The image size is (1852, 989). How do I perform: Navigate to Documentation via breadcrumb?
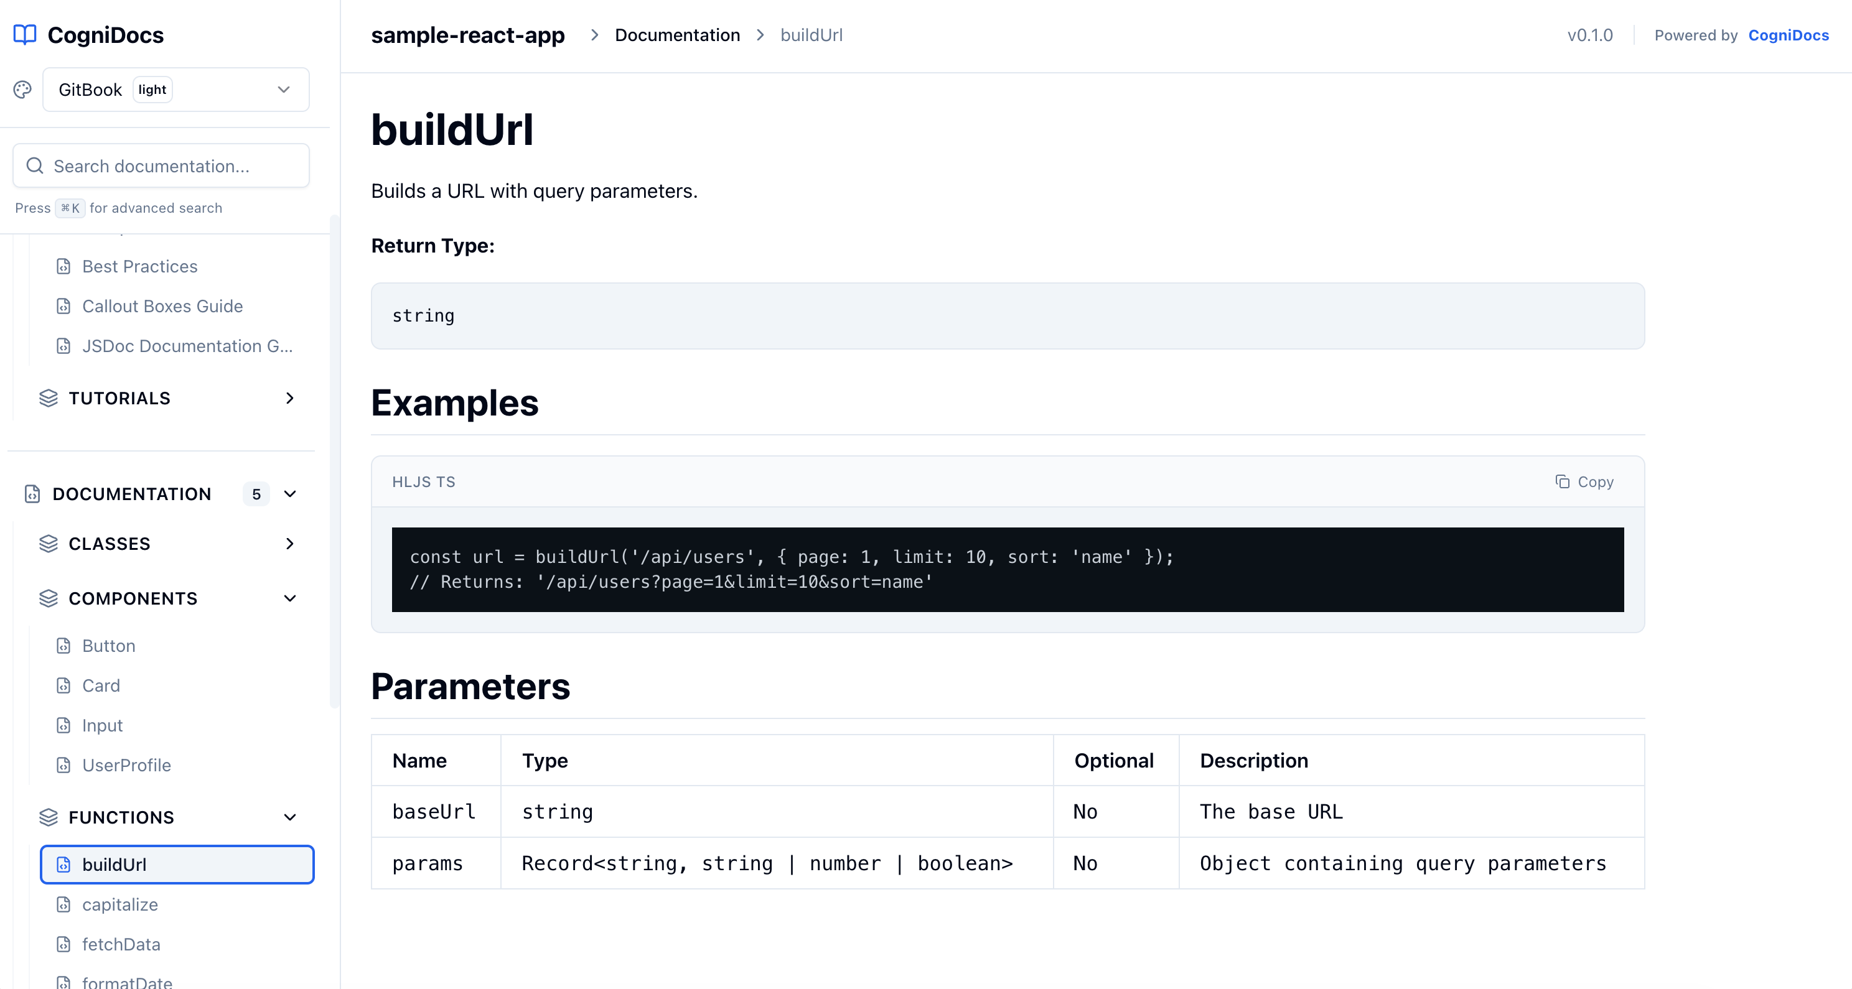(x=676, y=34)
